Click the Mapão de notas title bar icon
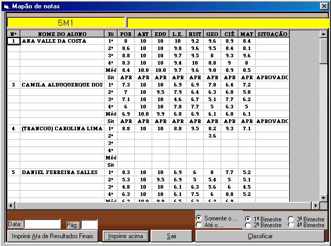This screenshot has height=246, width=331. [6, 6]
